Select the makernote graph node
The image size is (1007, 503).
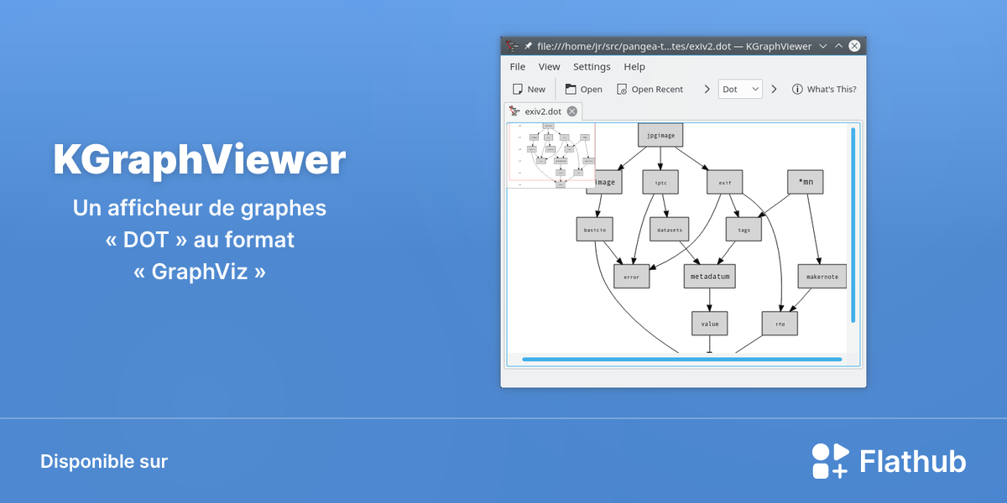pos(822,277)
